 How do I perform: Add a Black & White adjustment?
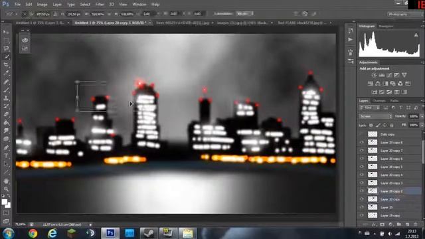pyautogui.click(x=385, y=84)
